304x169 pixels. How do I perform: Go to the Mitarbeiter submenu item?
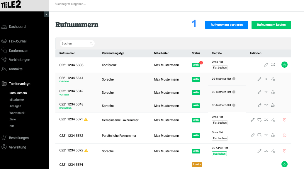(x=17, y=100)
